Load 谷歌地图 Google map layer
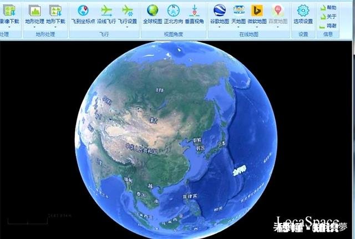Screen dimensions: 355x239 220,14
